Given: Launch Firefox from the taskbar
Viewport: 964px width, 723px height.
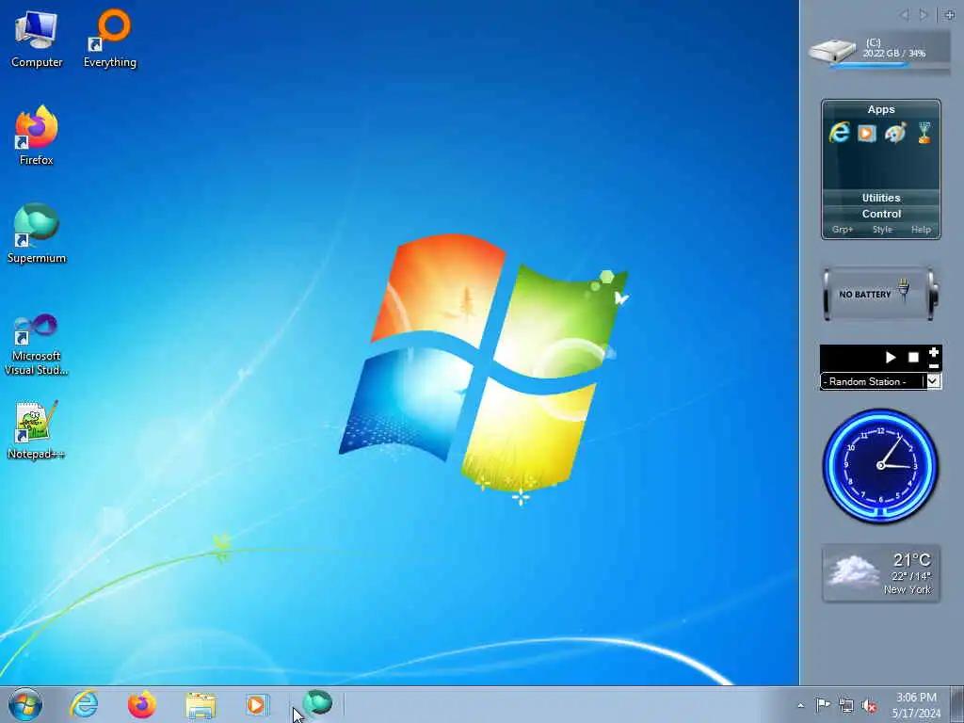Looking at the screenshot, I should tap(141, 704).
